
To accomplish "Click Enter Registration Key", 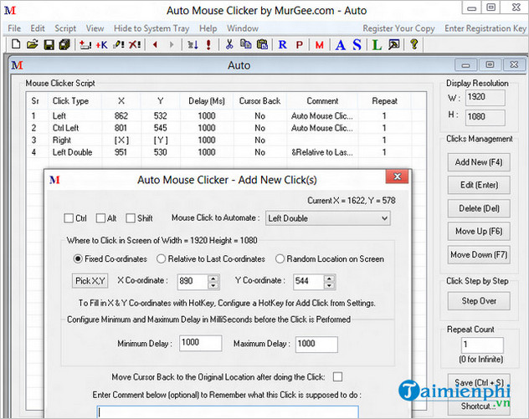I will point(485,28).
